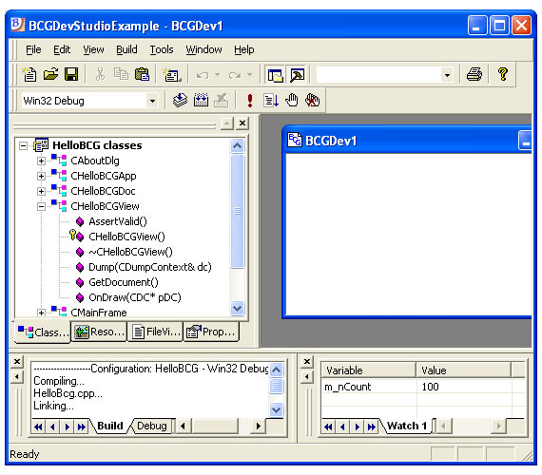Close the workspace class panel
Screen dimensions: 542x475
[242, 123]
